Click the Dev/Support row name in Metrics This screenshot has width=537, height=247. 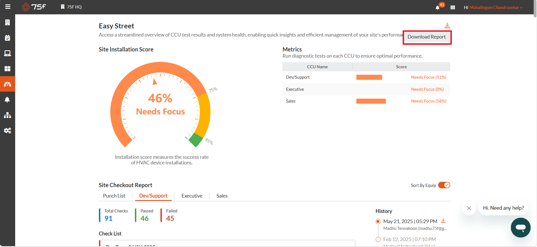click(298, 77)
